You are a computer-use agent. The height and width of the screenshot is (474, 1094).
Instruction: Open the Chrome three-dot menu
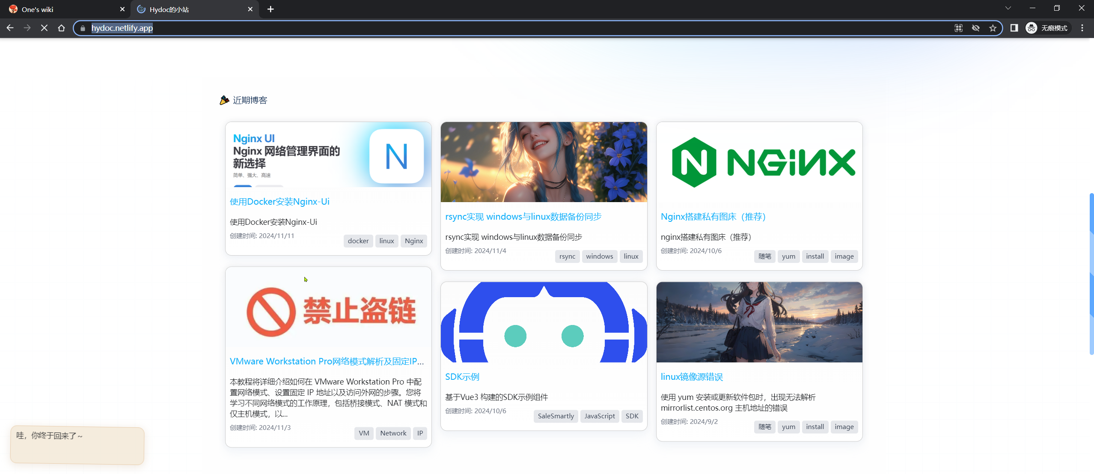click(x=1082, y=28)
